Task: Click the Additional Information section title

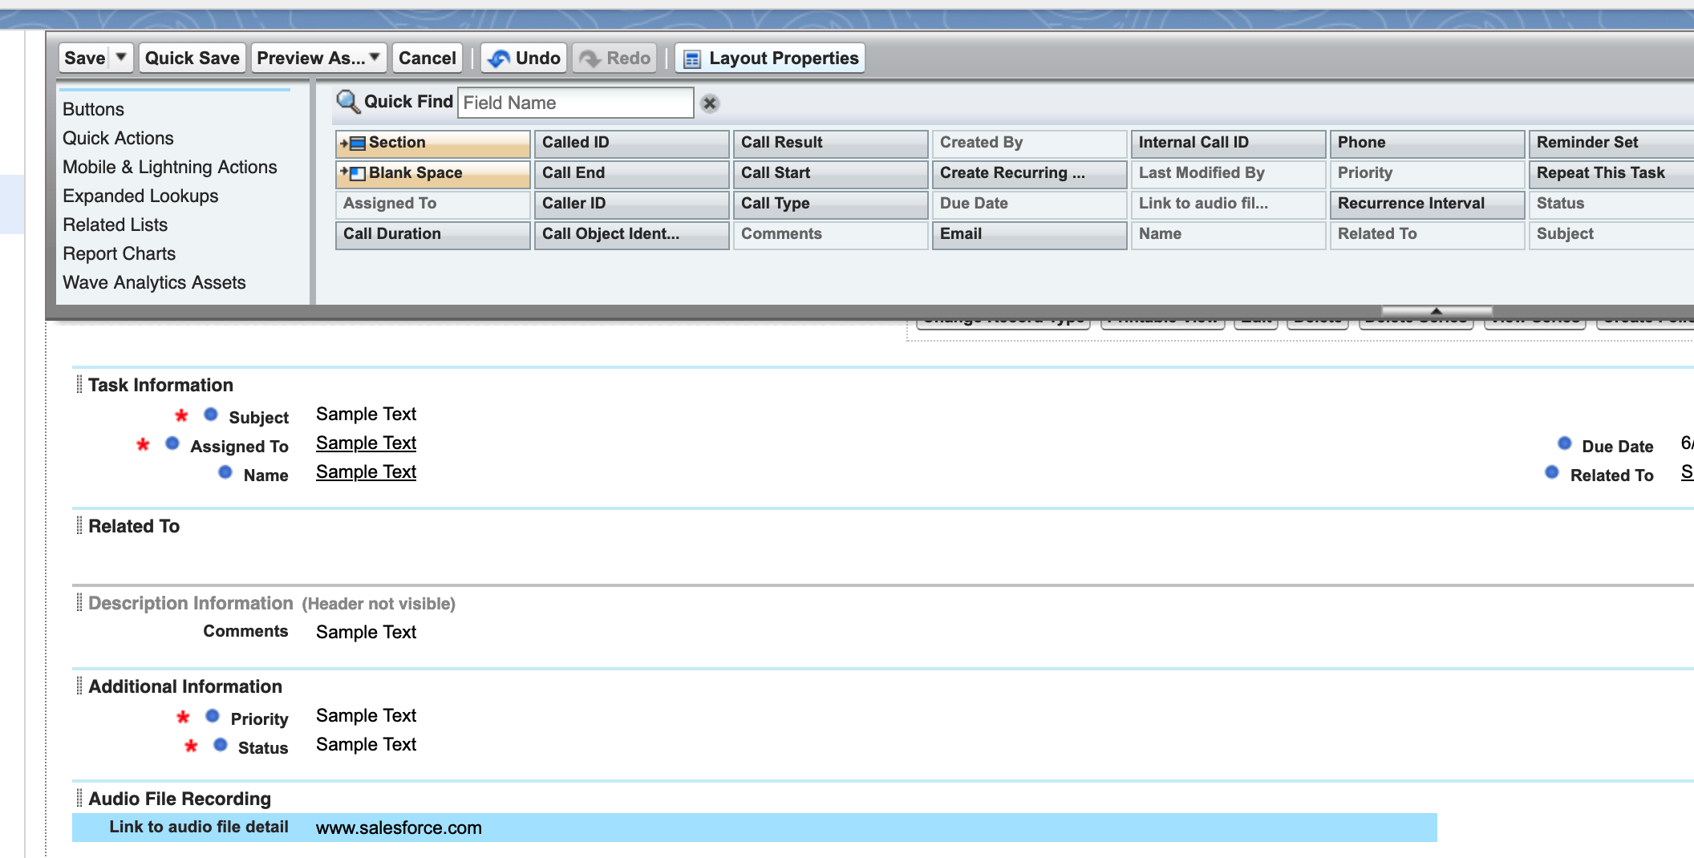Action: pyautogui.click(x=185, y=686)
